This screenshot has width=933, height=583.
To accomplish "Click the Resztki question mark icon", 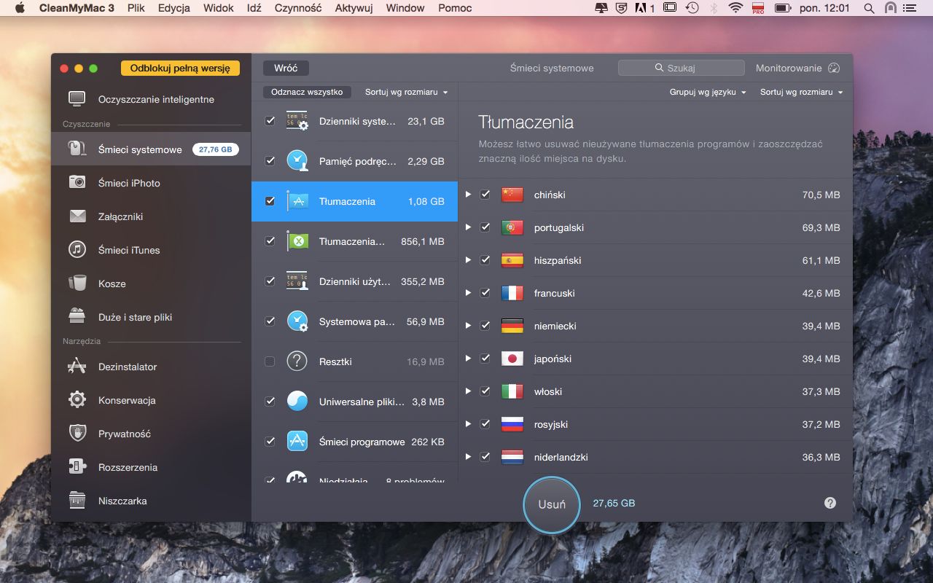I will tap(297, 361).
